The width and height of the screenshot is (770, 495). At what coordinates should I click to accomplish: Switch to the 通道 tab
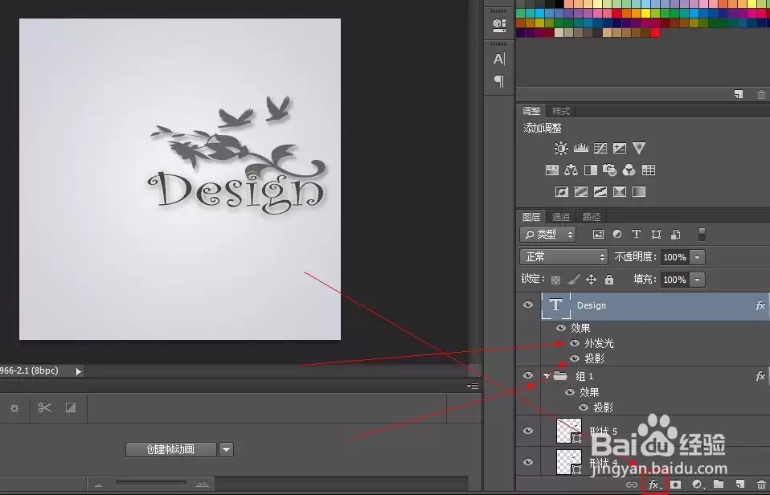[x=560, y=217]
